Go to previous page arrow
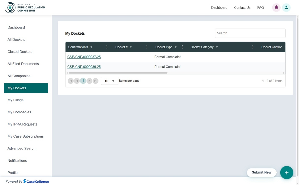 [x=77, y=81]
